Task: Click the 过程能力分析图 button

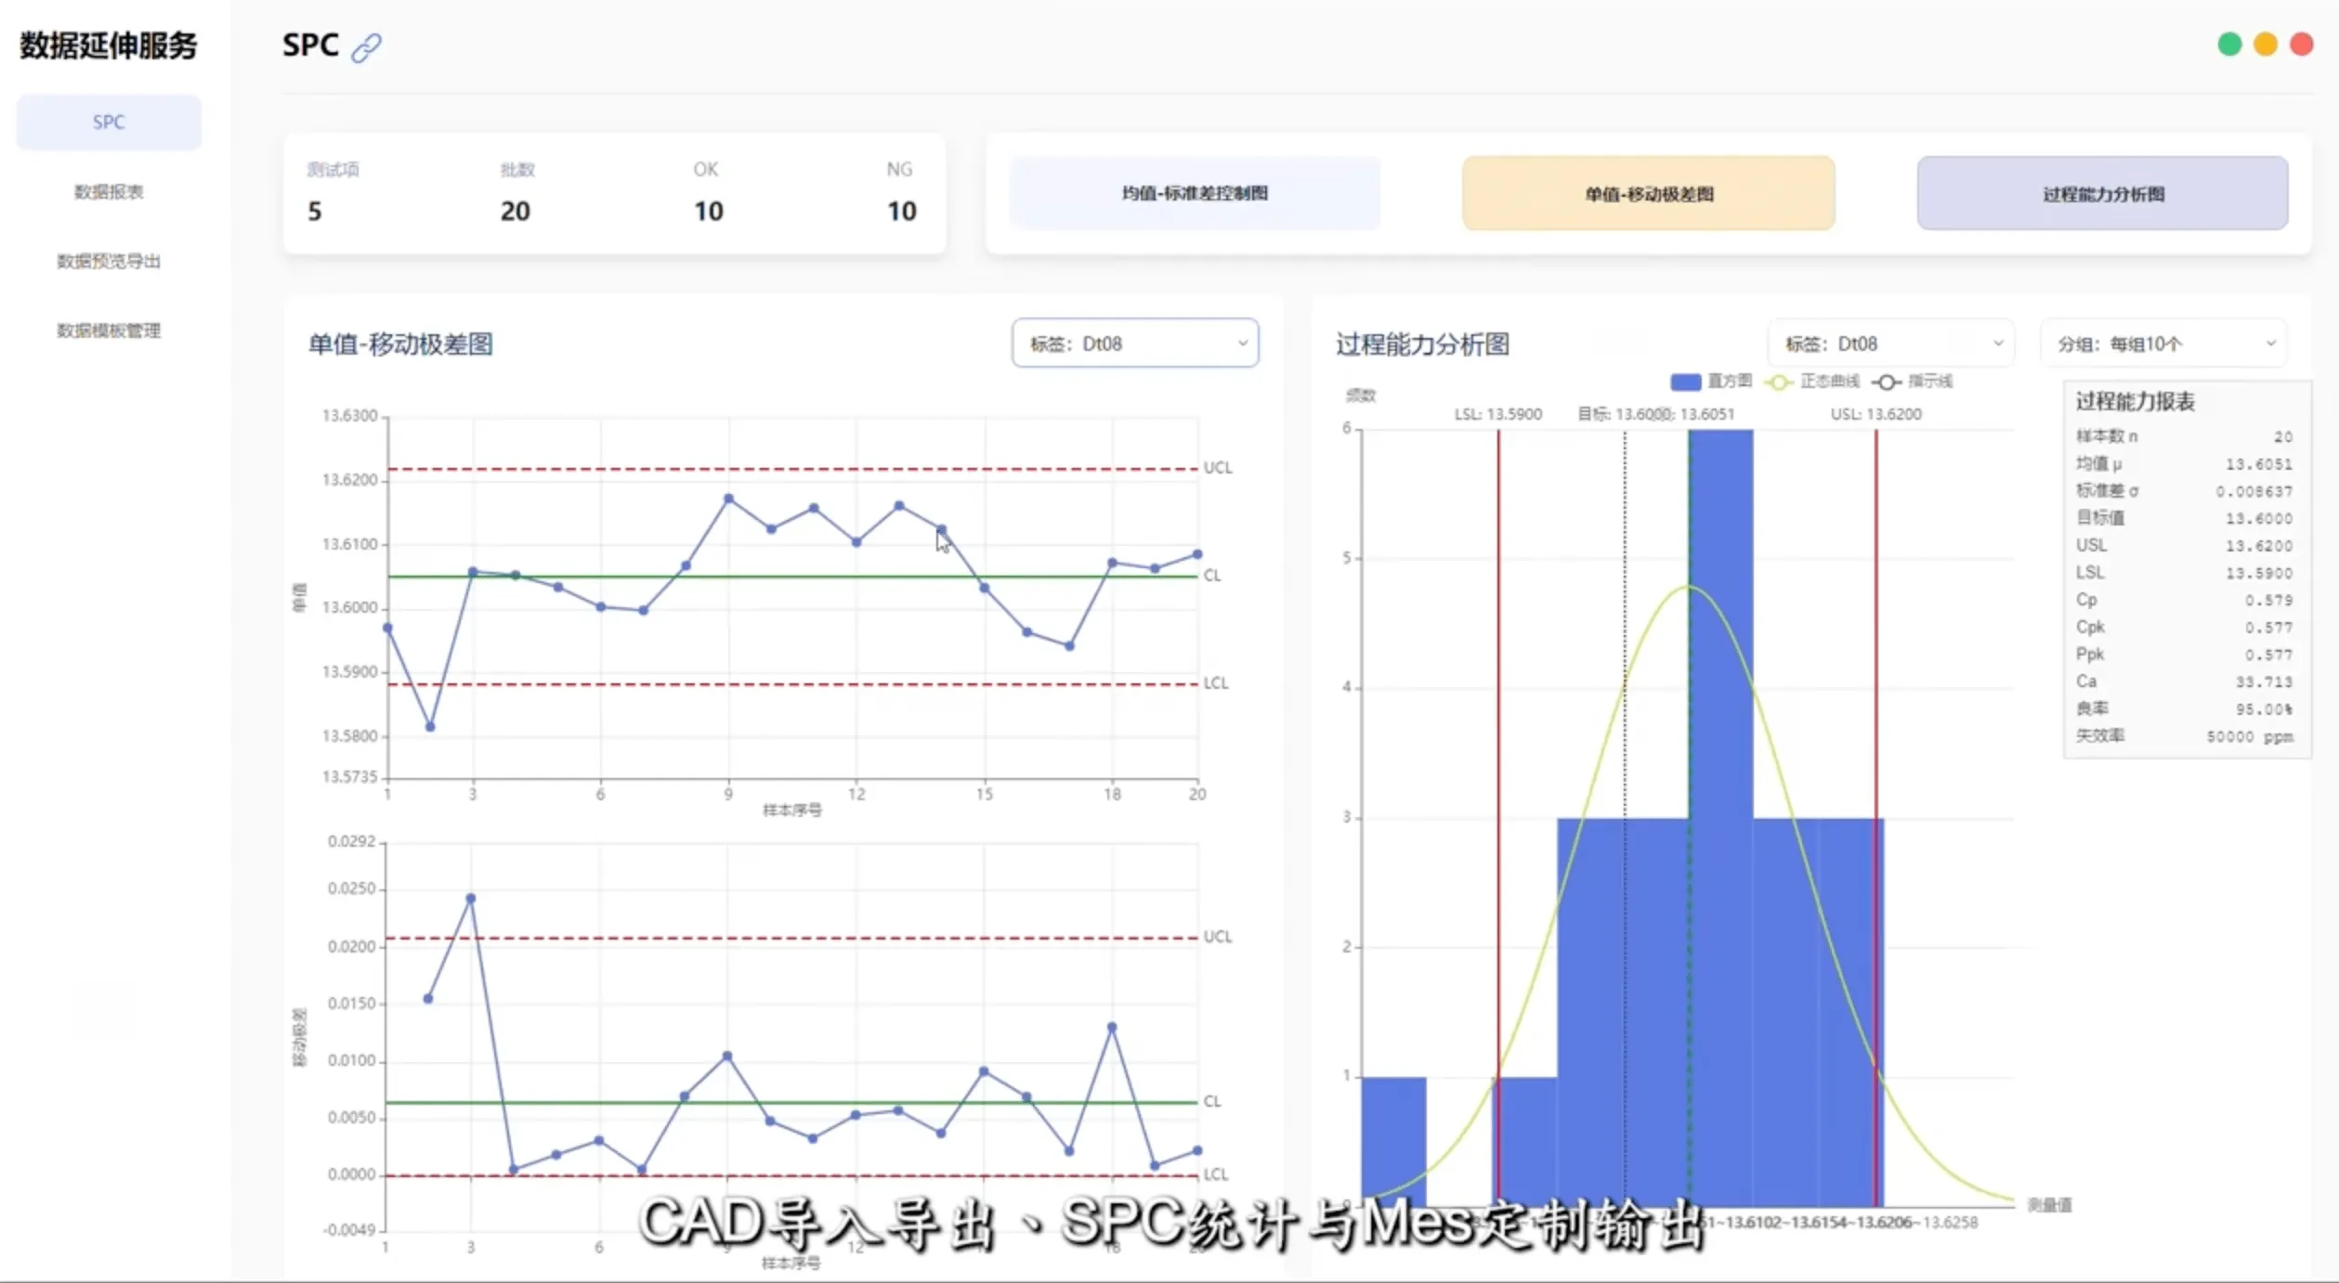Action: pyautogui.click(x=2103, y=193)
